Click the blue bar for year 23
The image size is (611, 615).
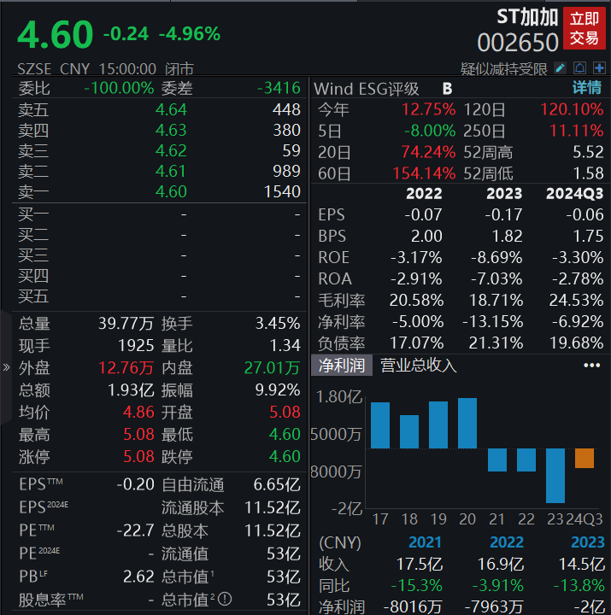point(555,476)
